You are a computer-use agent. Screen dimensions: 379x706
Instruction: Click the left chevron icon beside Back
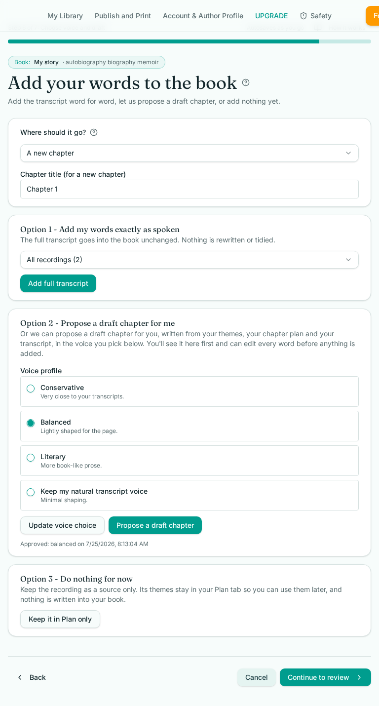[x=20, y=677]
